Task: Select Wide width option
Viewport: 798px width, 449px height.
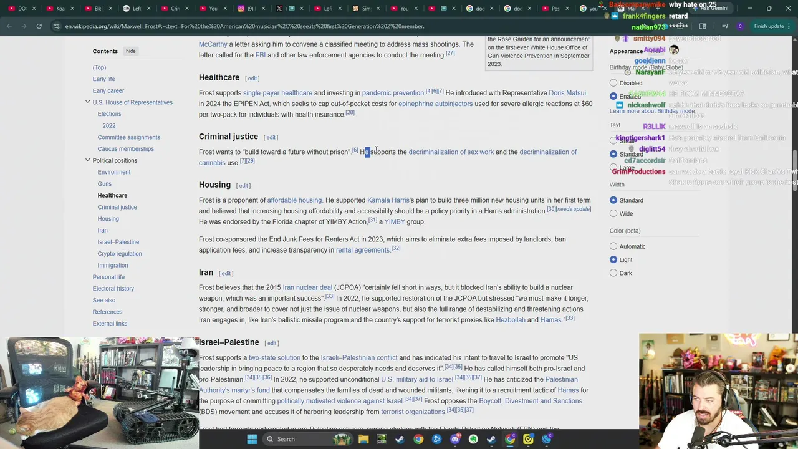Action: click(613, 213)
